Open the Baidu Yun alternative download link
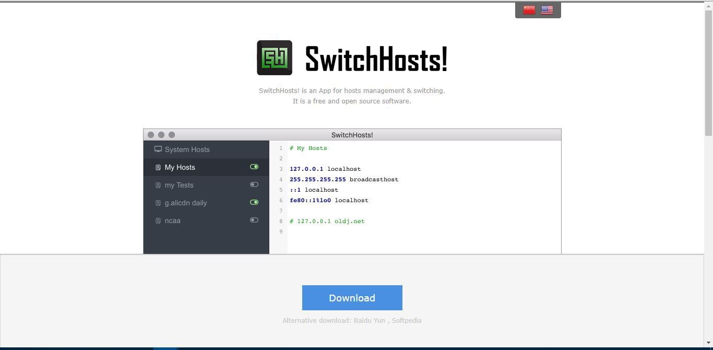 (370, 320)
